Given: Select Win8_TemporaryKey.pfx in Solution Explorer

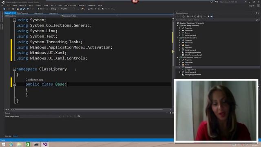Looking at the screenshot, I should pyautogui.click(x=193, y=55).
